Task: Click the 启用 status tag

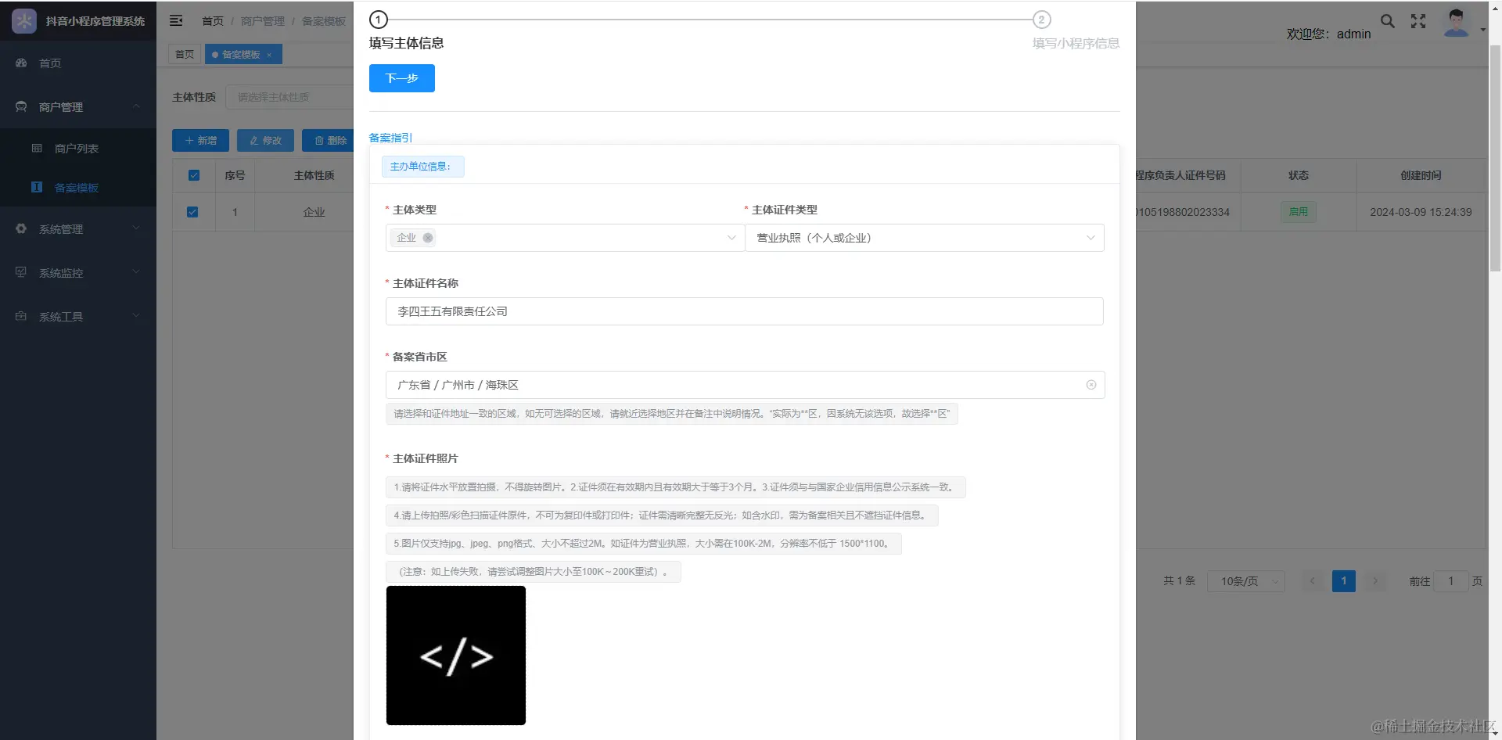Action: (x=1299, y=212)
